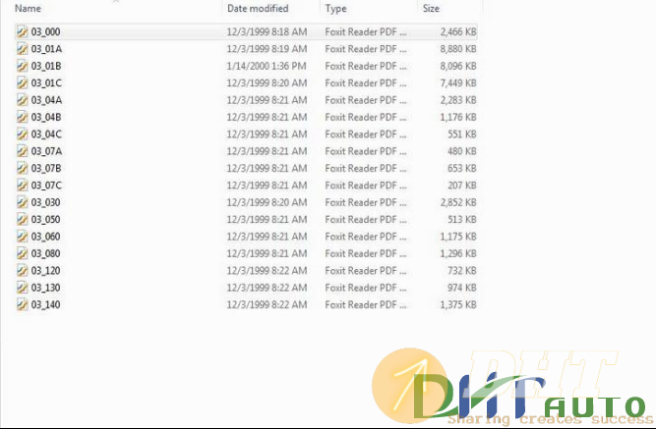Sort files by the Size column header
656x429 pixels.
[x=431, y=9]
